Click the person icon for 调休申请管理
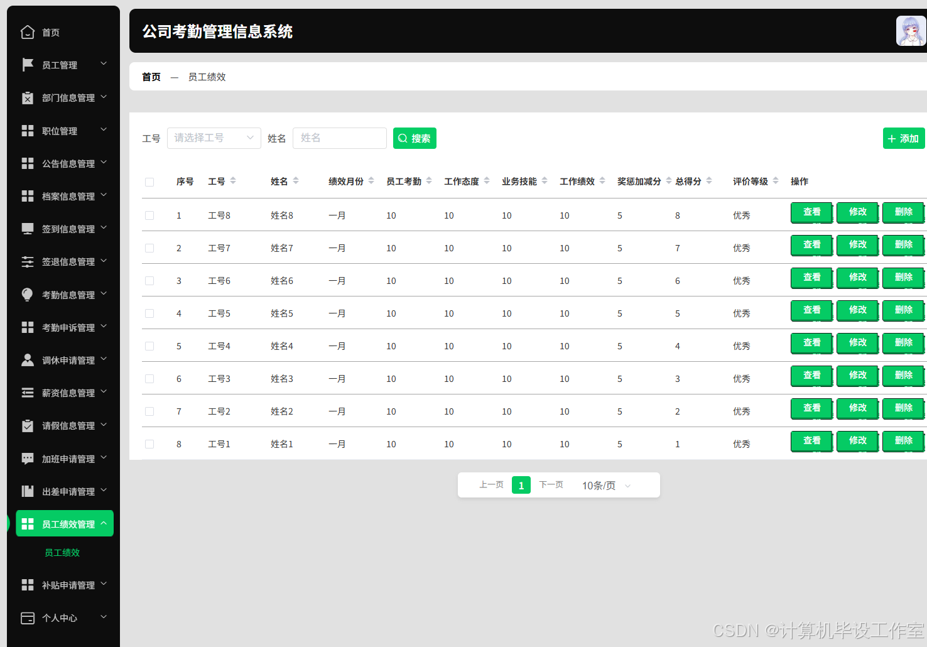This screenshot has width=927, height=647. (x=28, y=360)
